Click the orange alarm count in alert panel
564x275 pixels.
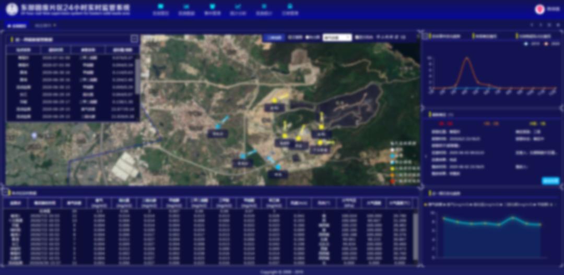491,124
